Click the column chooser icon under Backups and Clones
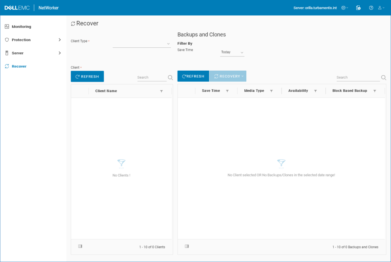 pyautogui.click(x=186, y=246)
